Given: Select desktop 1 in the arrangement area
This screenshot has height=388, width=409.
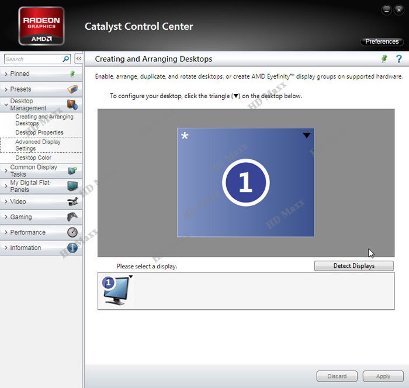Looking at the screenshot, I should 245,182.
